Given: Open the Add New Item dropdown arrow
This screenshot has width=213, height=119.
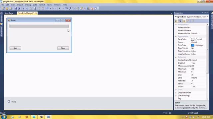Looking at the screenshot, I should (13, 9).
